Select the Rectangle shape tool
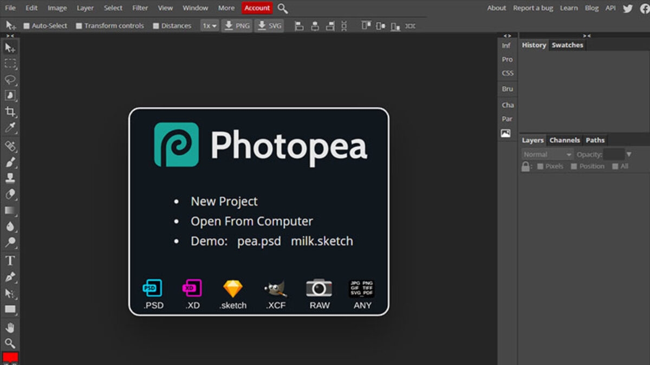The height and width of the screenshot is (365, 650). pos(10,309)
